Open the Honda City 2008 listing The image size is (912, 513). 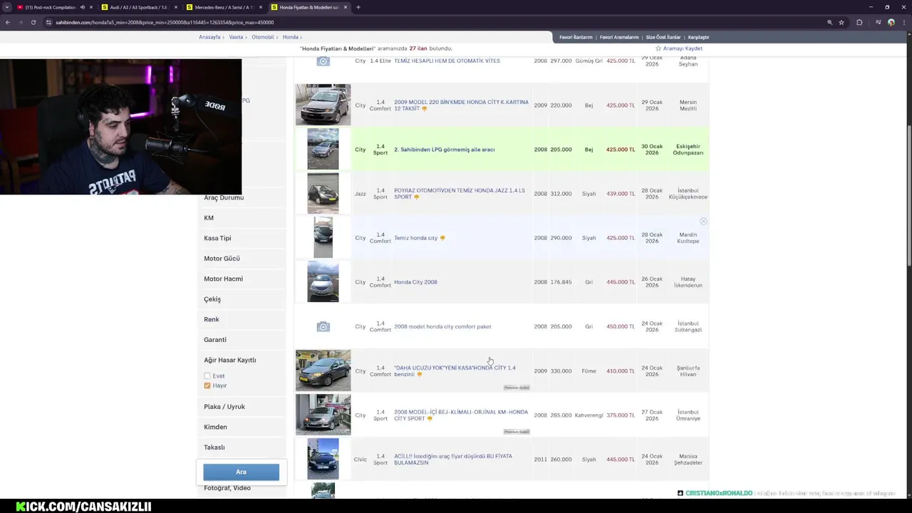415,282
